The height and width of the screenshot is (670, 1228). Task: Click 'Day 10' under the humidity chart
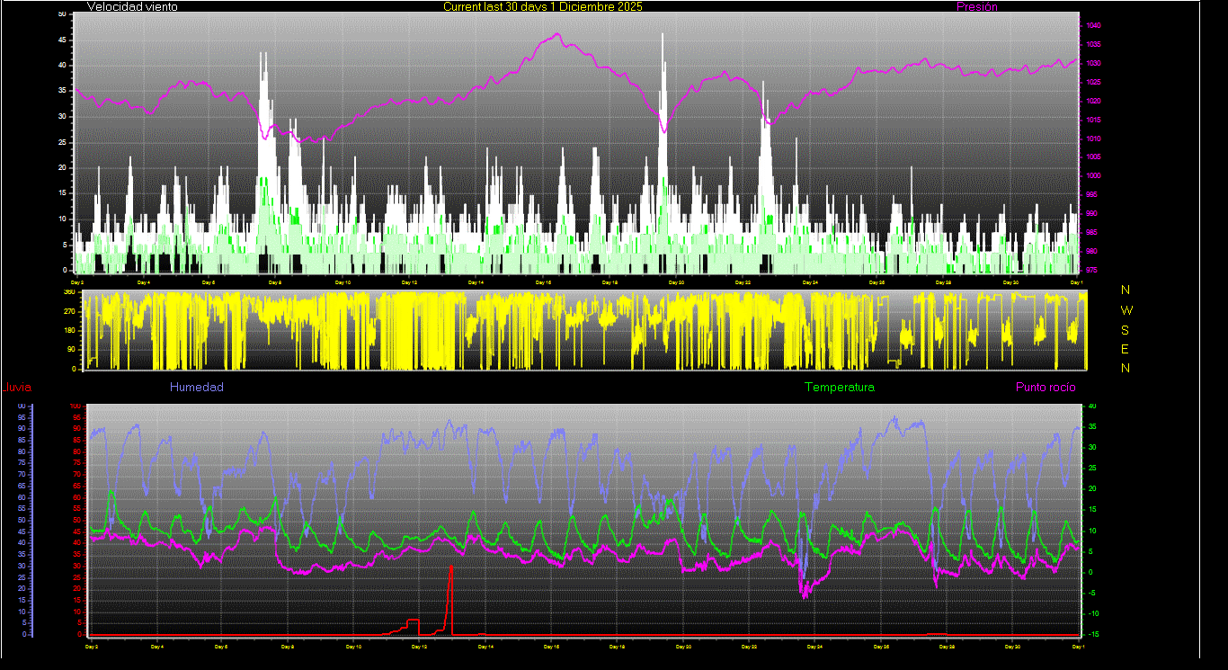353,647
